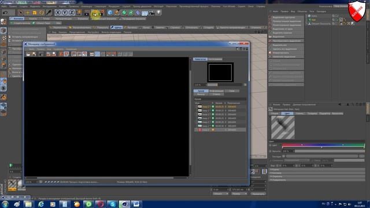Click the floor grid icon in the main toolbar
Viewport: 370px width, 208px height.
(145, 13)
